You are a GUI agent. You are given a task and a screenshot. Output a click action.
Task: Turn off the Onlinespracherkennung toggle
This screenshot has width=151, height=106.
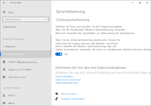pos(59,54)
